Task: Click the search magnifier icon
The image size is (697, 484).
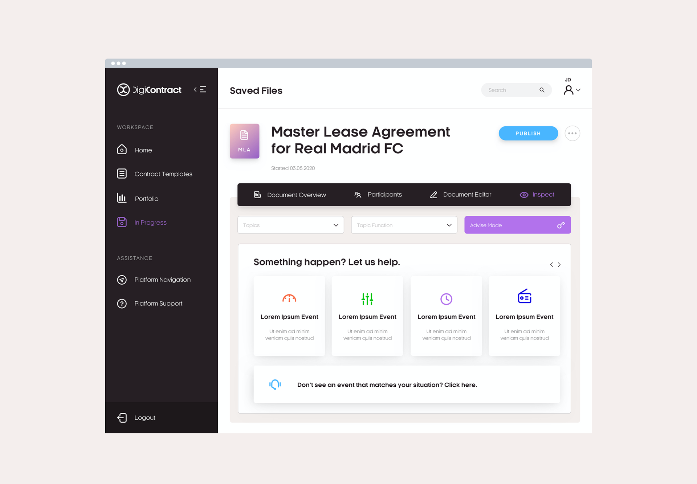Action: (542, 90)
